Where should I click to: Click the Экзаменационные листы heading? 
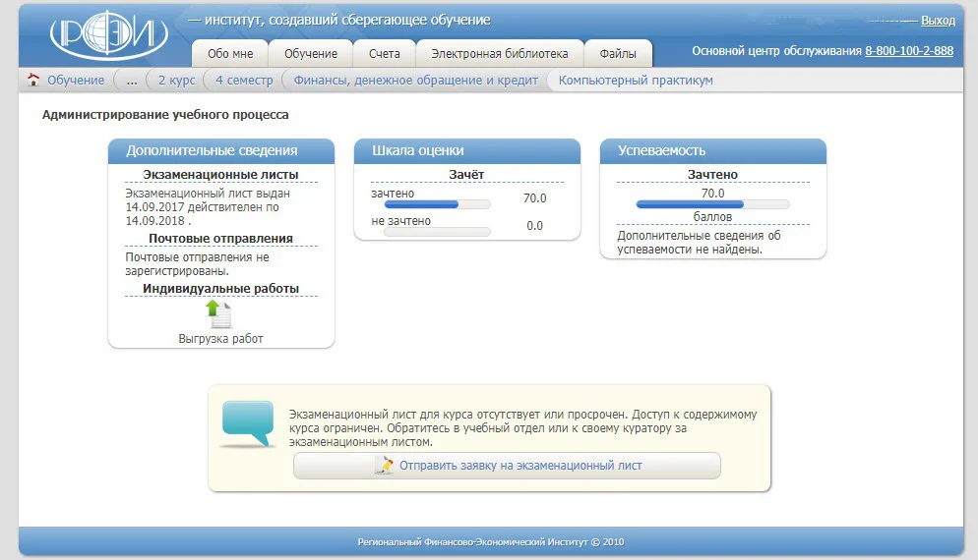coord(220,175)
